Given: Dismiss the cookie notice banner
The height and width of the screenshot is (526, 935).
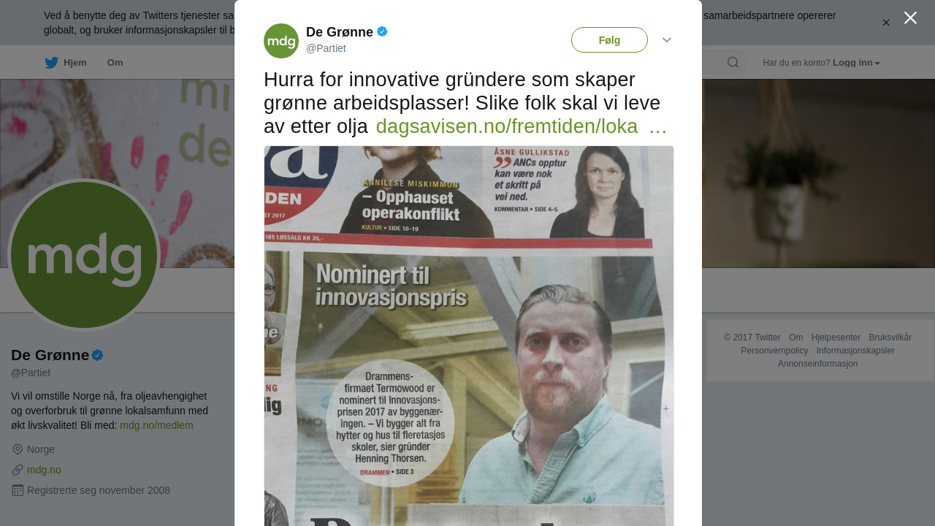Looking at the screenshot, I should click(x=886, y=23).
